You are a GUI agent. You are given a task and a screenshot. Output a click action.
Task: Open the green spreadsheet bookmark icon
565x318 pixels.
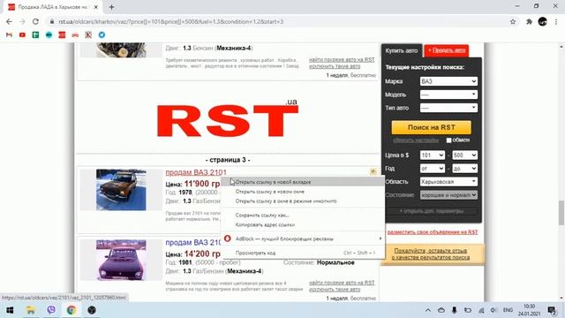[35, 35]
